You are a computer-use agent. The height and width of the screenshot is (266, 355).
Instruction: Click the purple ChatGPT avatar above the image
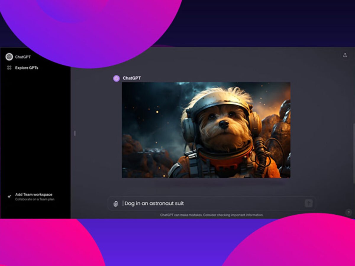(x=117, y=78)
